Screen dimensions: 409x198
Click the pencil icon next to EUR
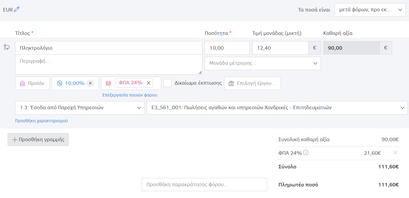[x=17, y=9]
